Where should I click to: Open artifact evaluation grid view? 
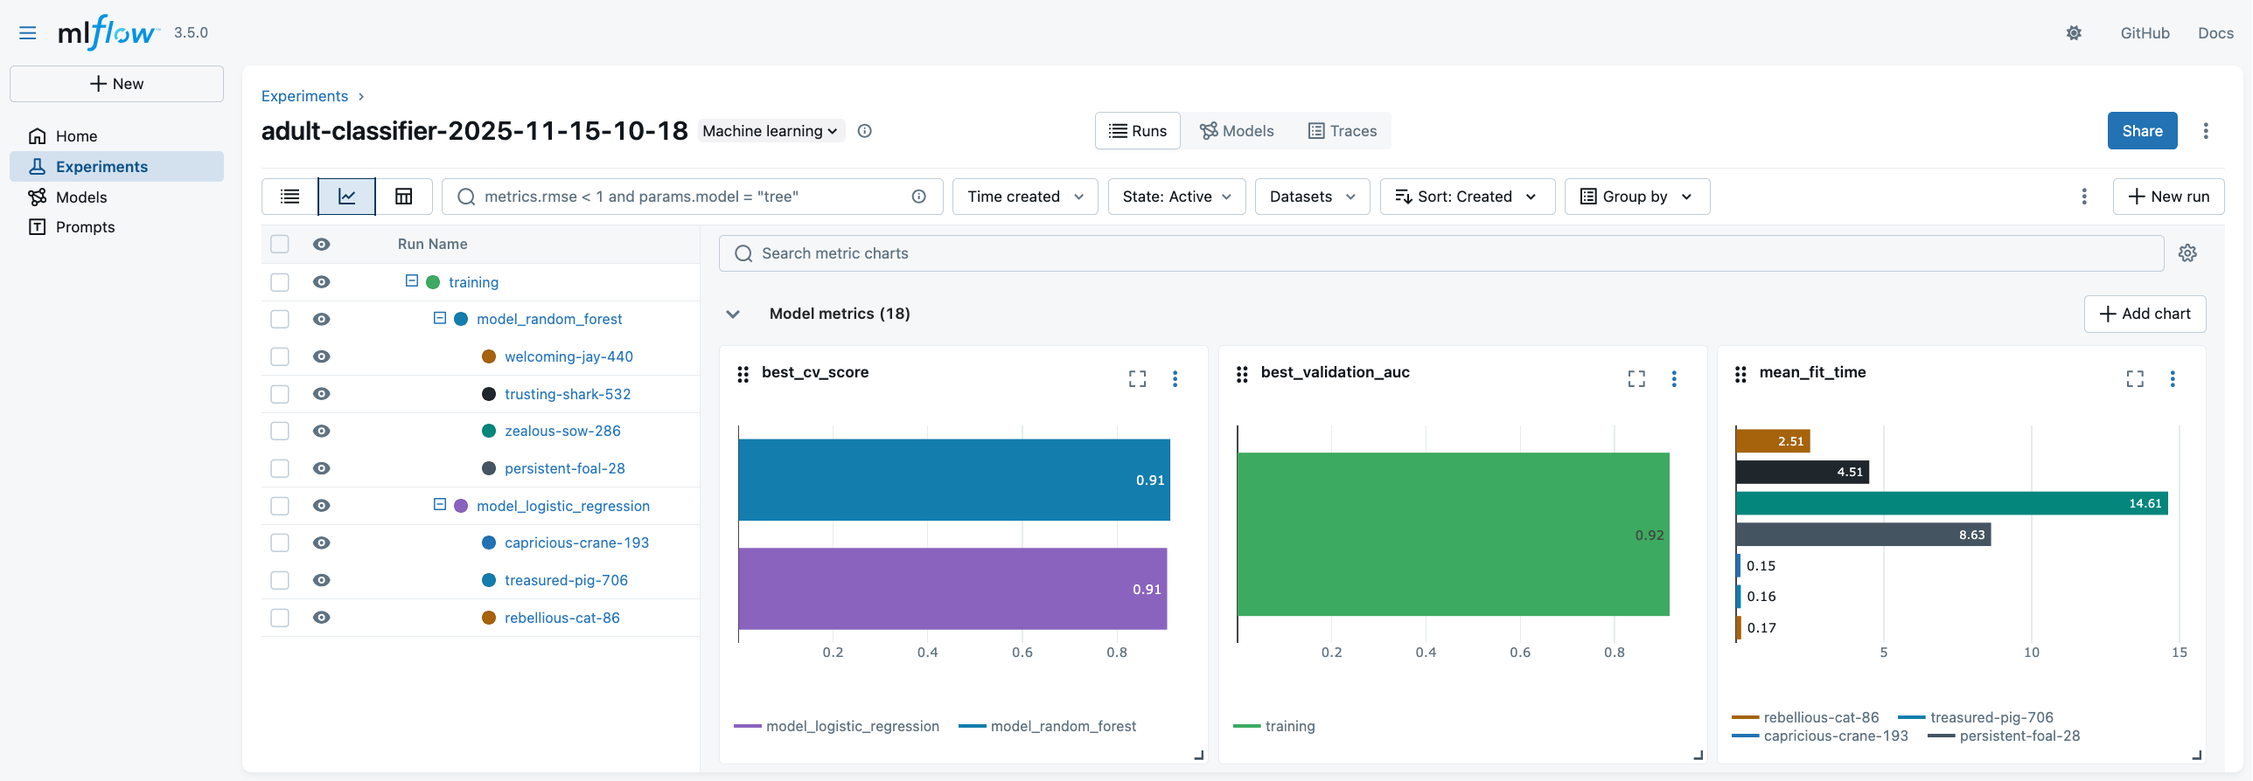point(403,197)
